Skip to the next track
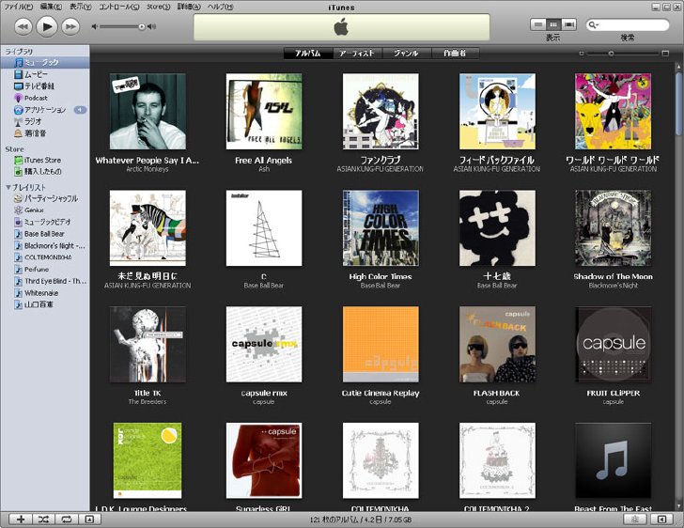 (x=70, y=26)
